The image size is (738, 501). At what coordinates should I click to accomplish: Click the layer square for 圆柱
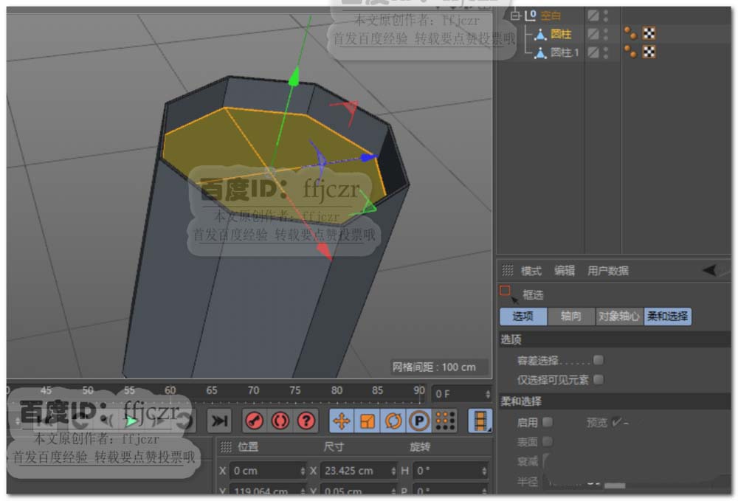[593, 34]
